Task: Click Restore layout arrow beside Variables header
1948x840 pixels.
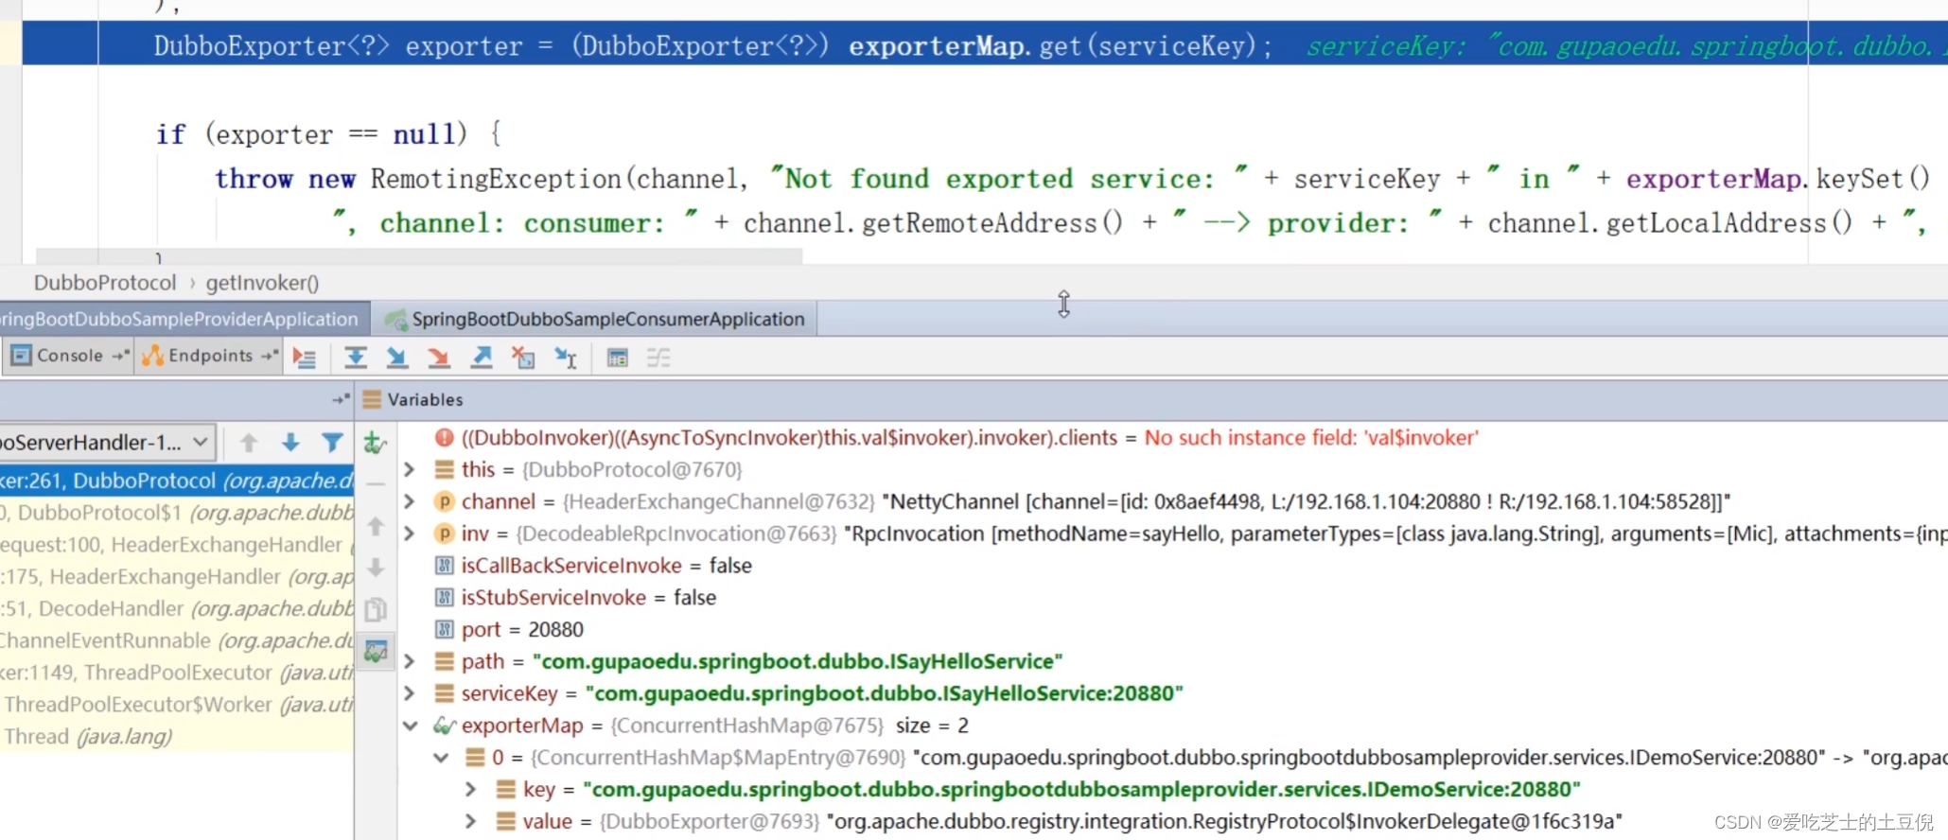Action: point(341,400)
